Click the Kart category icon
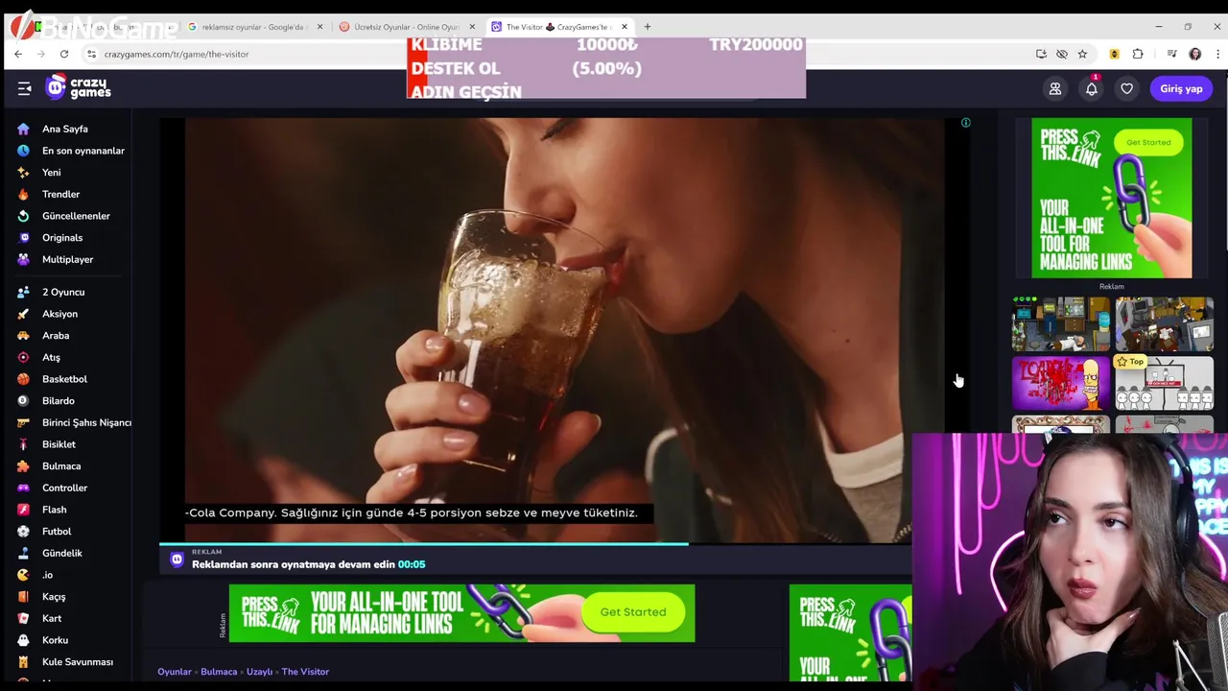 click(23, 618)
